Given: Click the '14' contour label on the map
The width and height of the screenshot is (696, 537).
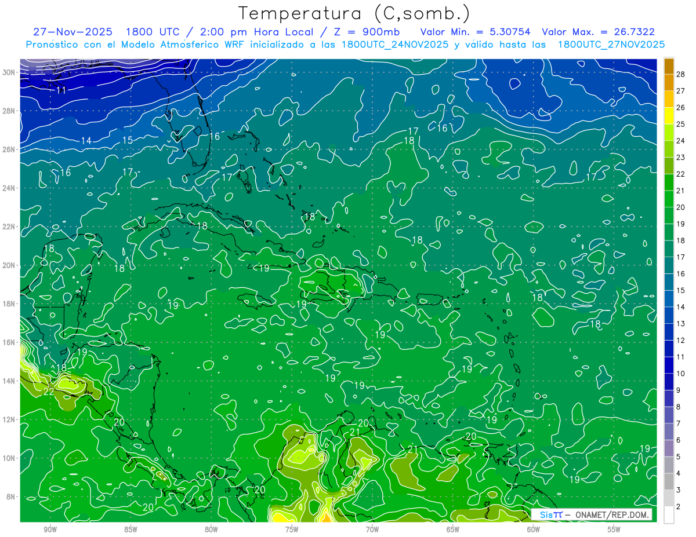Looking at the screenshot, I should pos(86,141).
